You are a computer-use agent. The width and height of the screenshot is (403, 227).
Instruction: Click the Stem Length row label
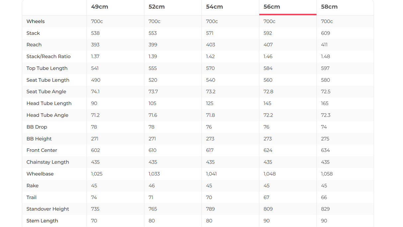click(42, 221)
